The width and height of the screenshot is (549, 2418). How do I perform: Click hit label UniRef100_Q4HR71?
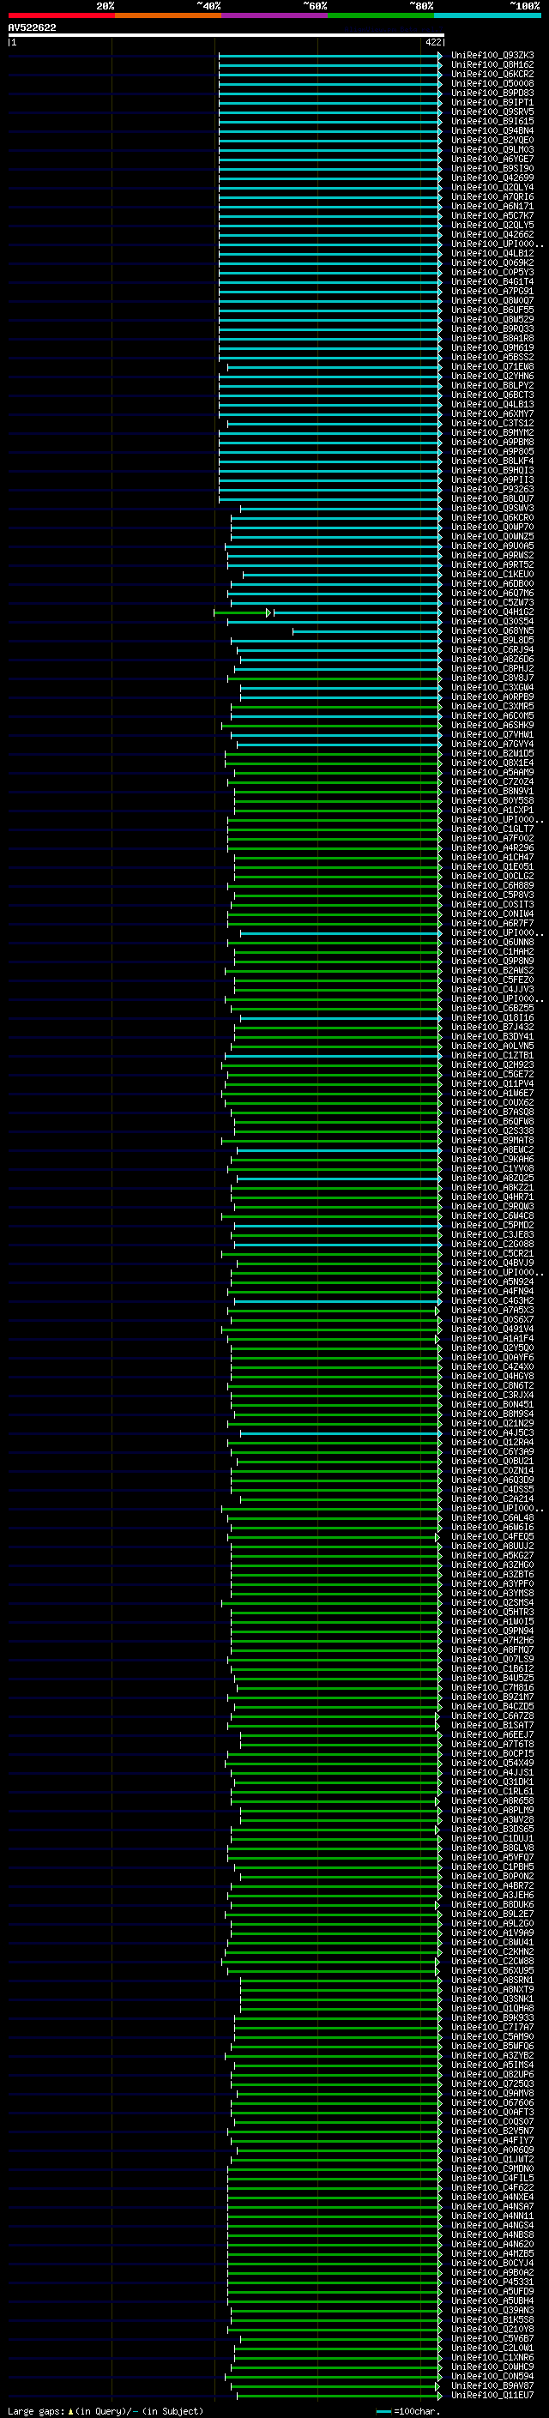coord(492,1197)
